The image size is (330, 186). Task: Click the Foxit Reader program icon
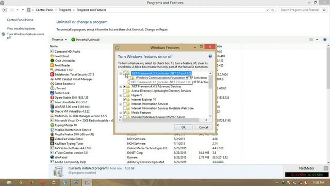52,66
